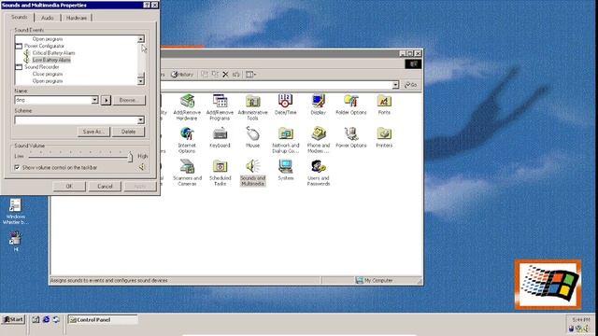Open Users and Passwords icon
This screenshot has height=336, width=598.
click(318, 173)
